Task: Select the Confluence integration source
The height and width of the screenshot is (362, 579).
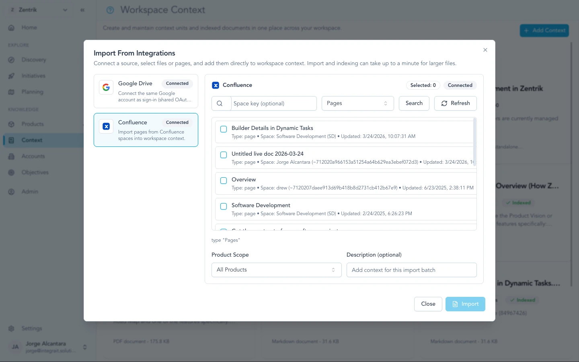Action: tap(146, 130)
